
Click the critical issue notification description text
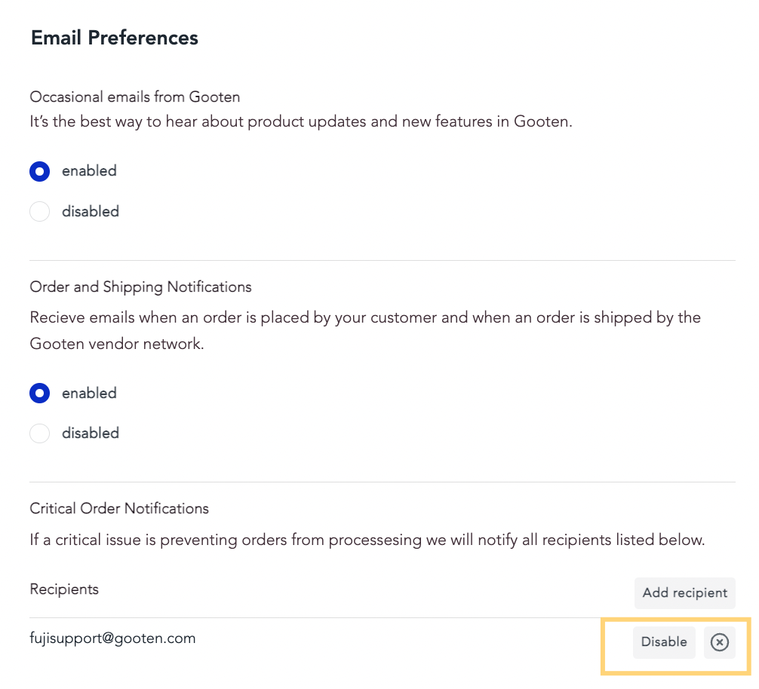[367, 540]
